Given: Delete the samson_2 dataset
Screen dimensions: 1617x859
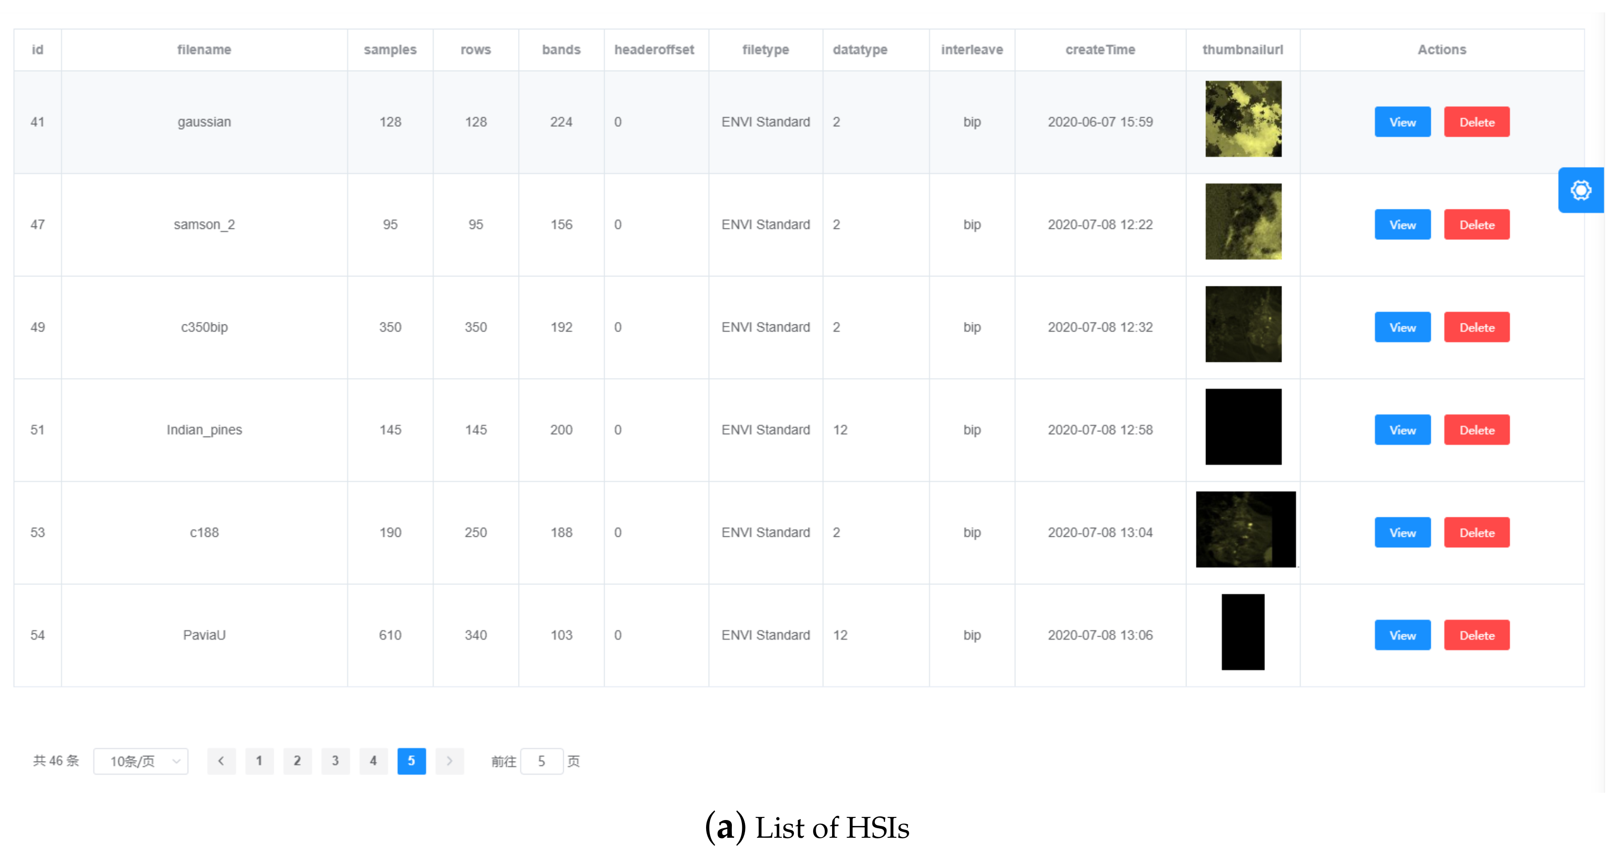Looking at the screenshot, I should click(1477, 224).
